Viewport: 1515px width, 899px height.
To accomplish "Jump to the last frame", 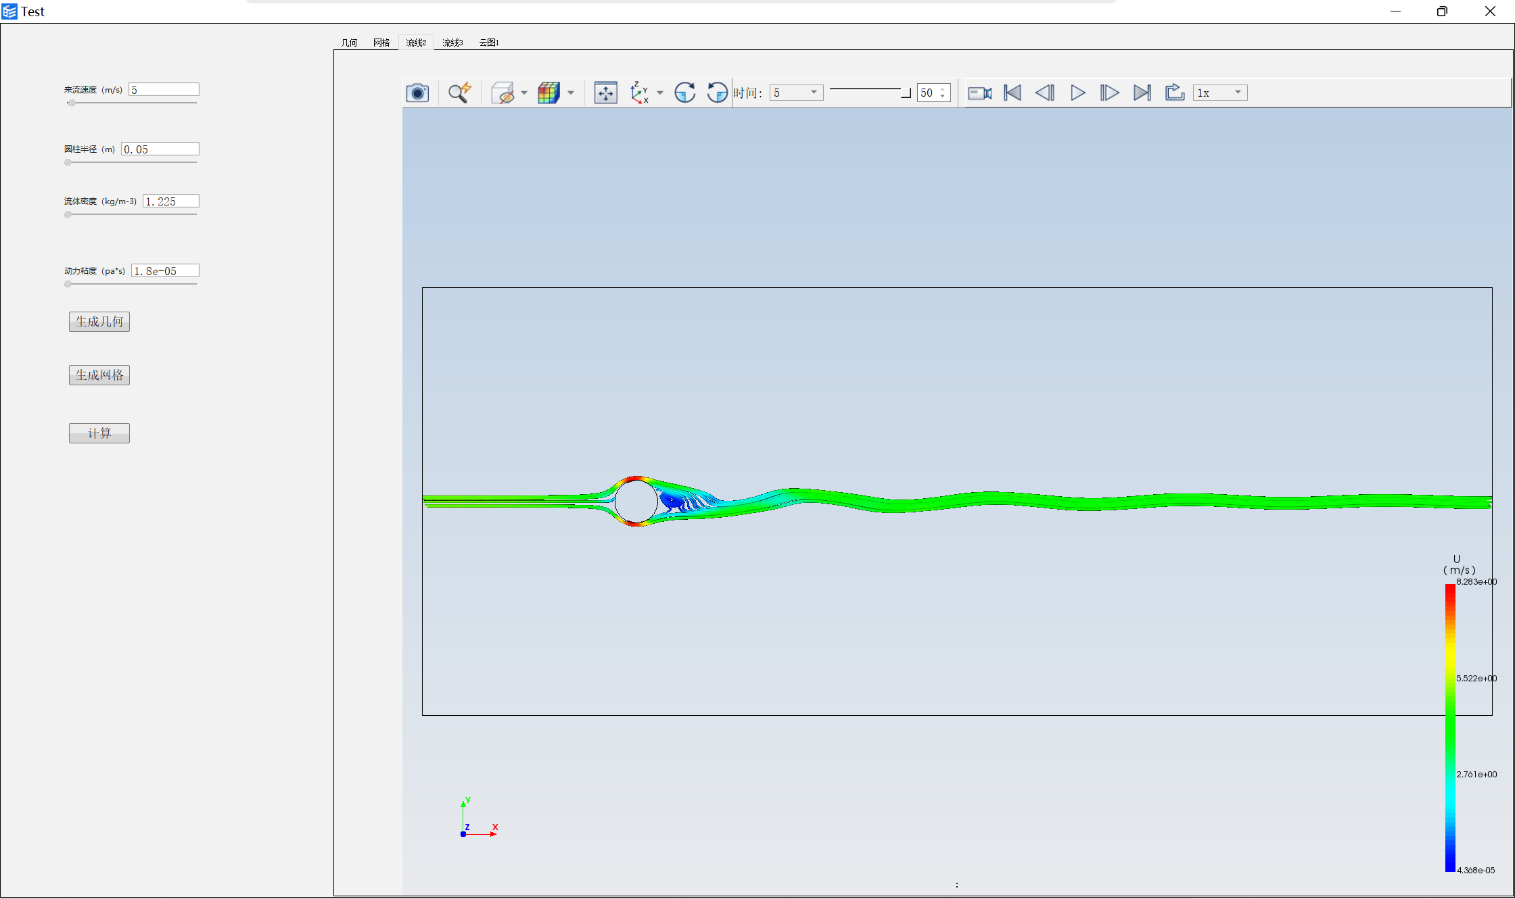I will 1142,93.
